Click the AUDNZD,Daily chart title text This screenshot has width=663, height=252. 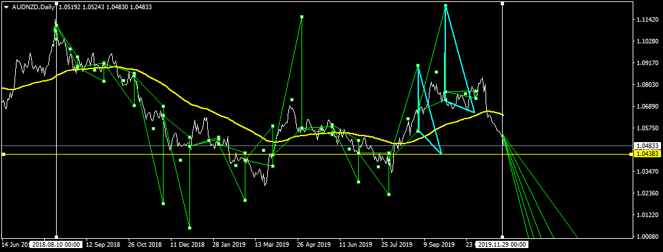click(x=32, y=7)
